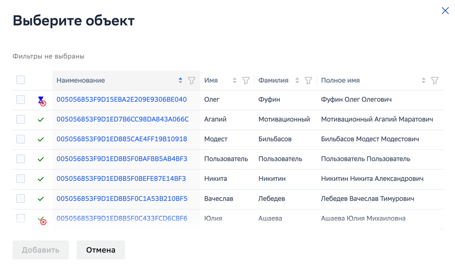Sort table by Полное имя column arrows
Screen dimensions: 455x273
pos(423,80)
